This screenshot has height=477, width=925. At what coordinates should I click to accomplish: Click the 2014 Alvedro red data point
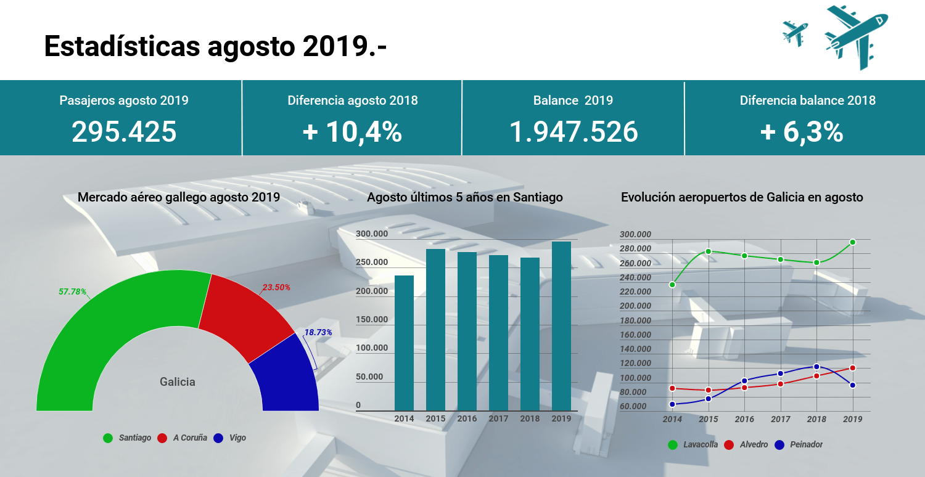pyautogui.click(x=672, y=388)
